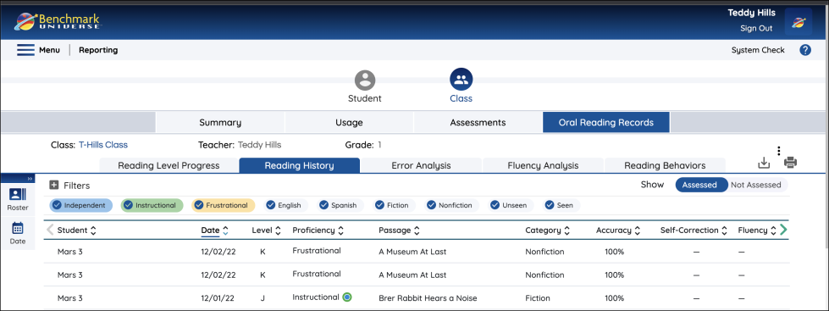Click the Teacher Teddy Hills text
The height and width of the screenshot is (311, 829).
click(240, 144)
